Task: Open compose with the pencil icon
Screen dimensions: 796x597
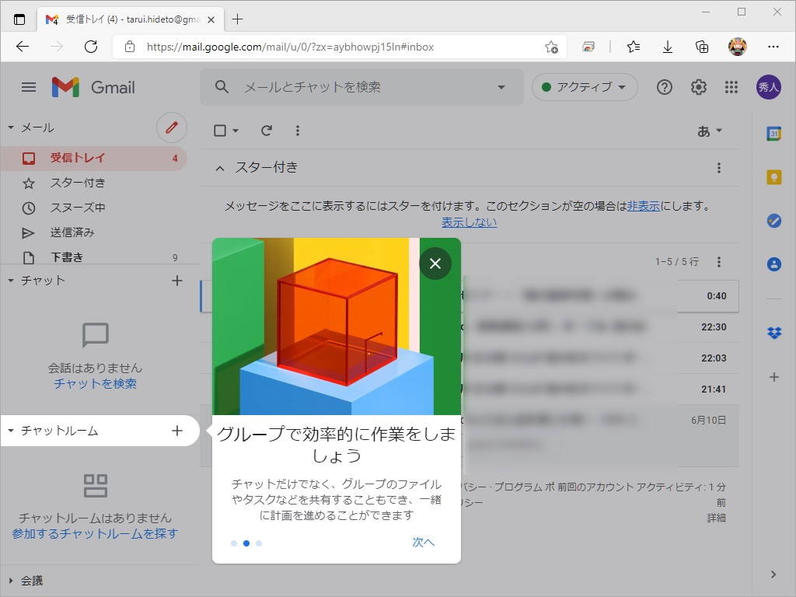Action: click(x=171, y=127)
